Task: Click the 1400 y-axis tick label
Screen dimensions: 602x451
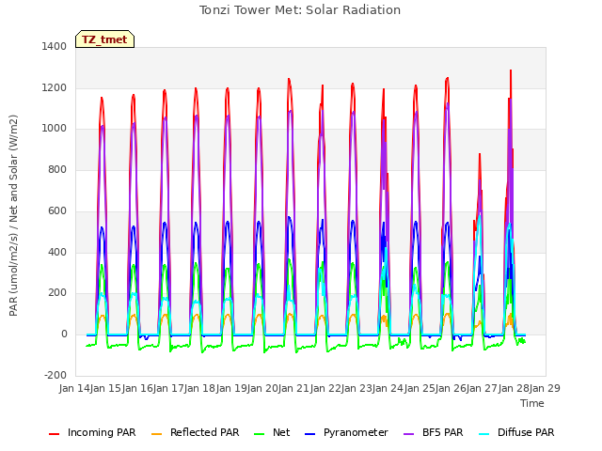Action: (x=55, y=46)
